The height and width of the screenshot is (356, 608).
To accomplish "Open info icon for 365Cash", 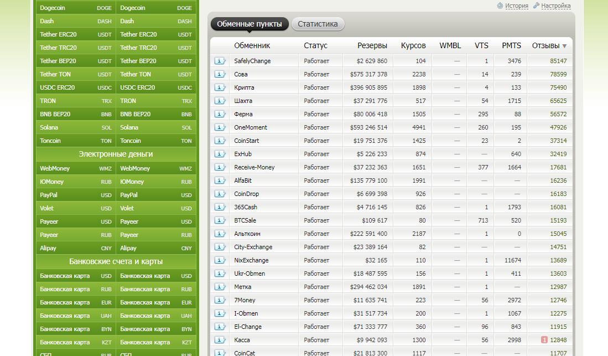I will [220, 207].
